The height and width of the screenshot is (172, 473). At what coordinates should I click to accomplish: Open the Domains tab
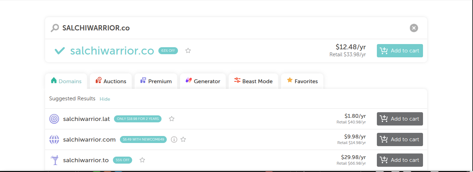coord(66,81)
